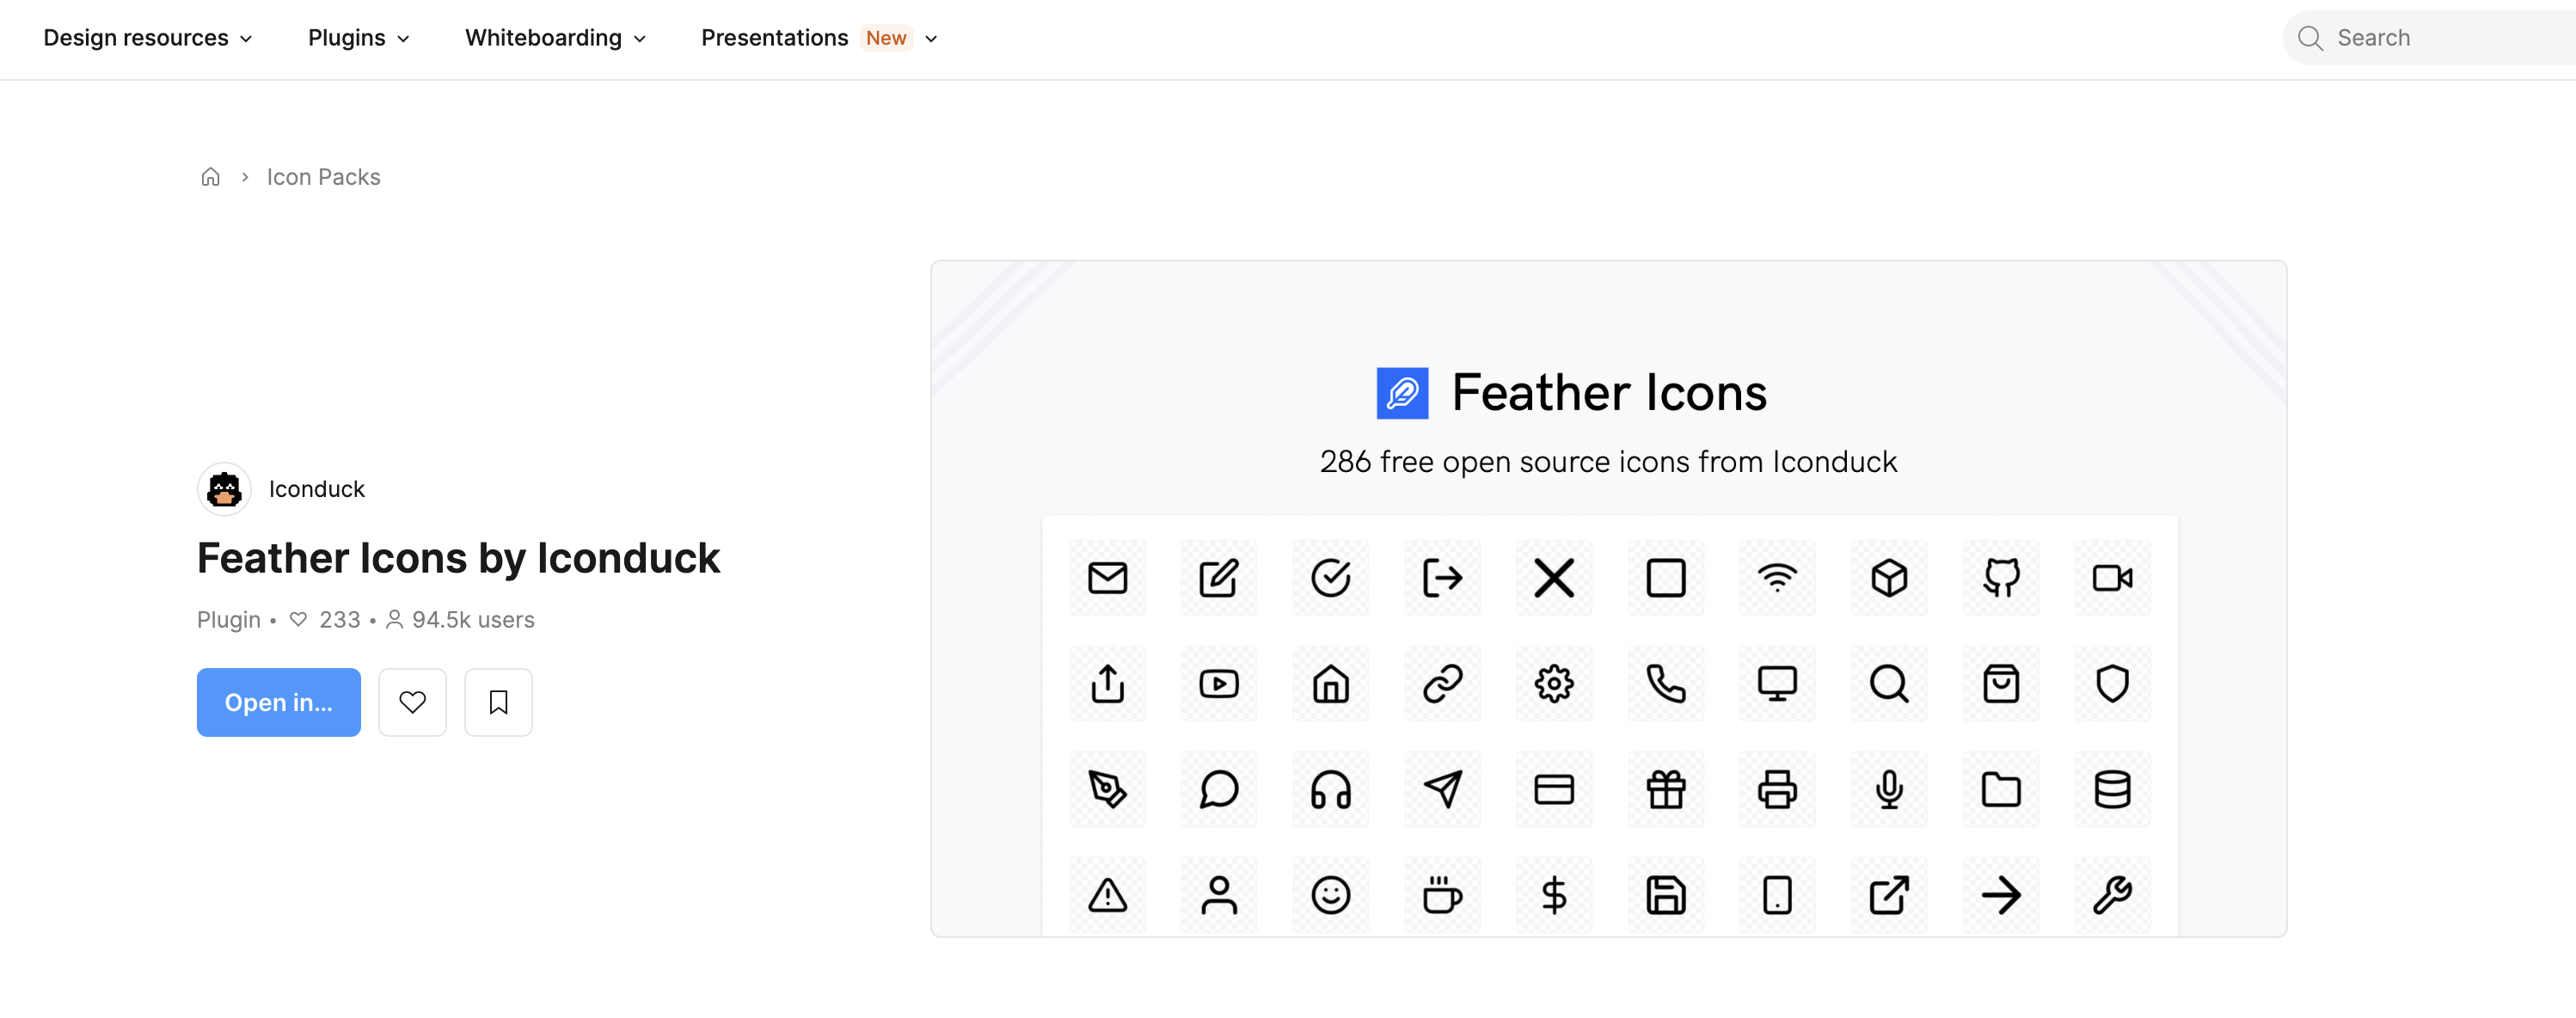Select the paper plane send icon
Screen dimensions: 2576x1018
1442,790
